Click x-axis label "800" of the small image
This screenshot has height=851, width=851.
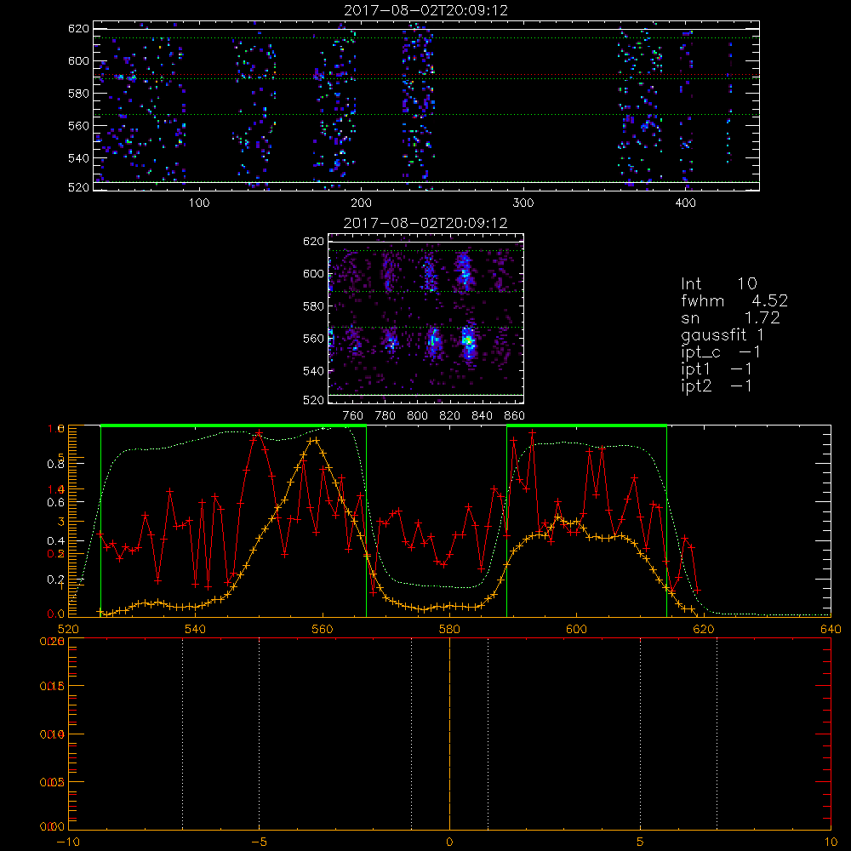click(417, 416)
